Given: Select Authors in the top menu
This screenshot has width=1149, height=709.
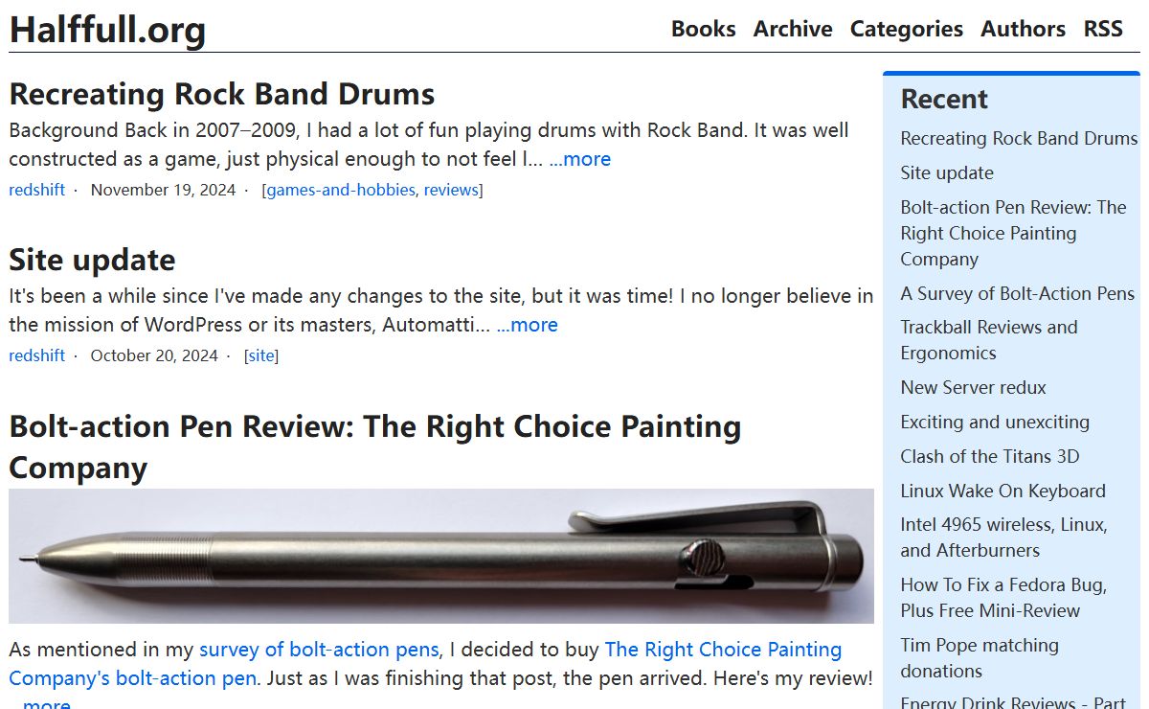Looking at the screenshot, I should pyautogui.click(x=1023, y=29).
